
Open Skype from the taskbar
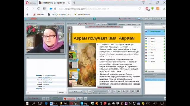[x=84, y=103]
